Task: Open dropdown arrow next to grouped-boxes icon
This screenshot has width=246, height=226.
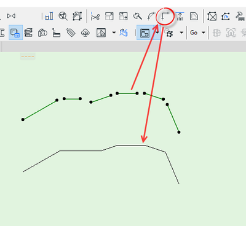Action: (x=181, y=33)
